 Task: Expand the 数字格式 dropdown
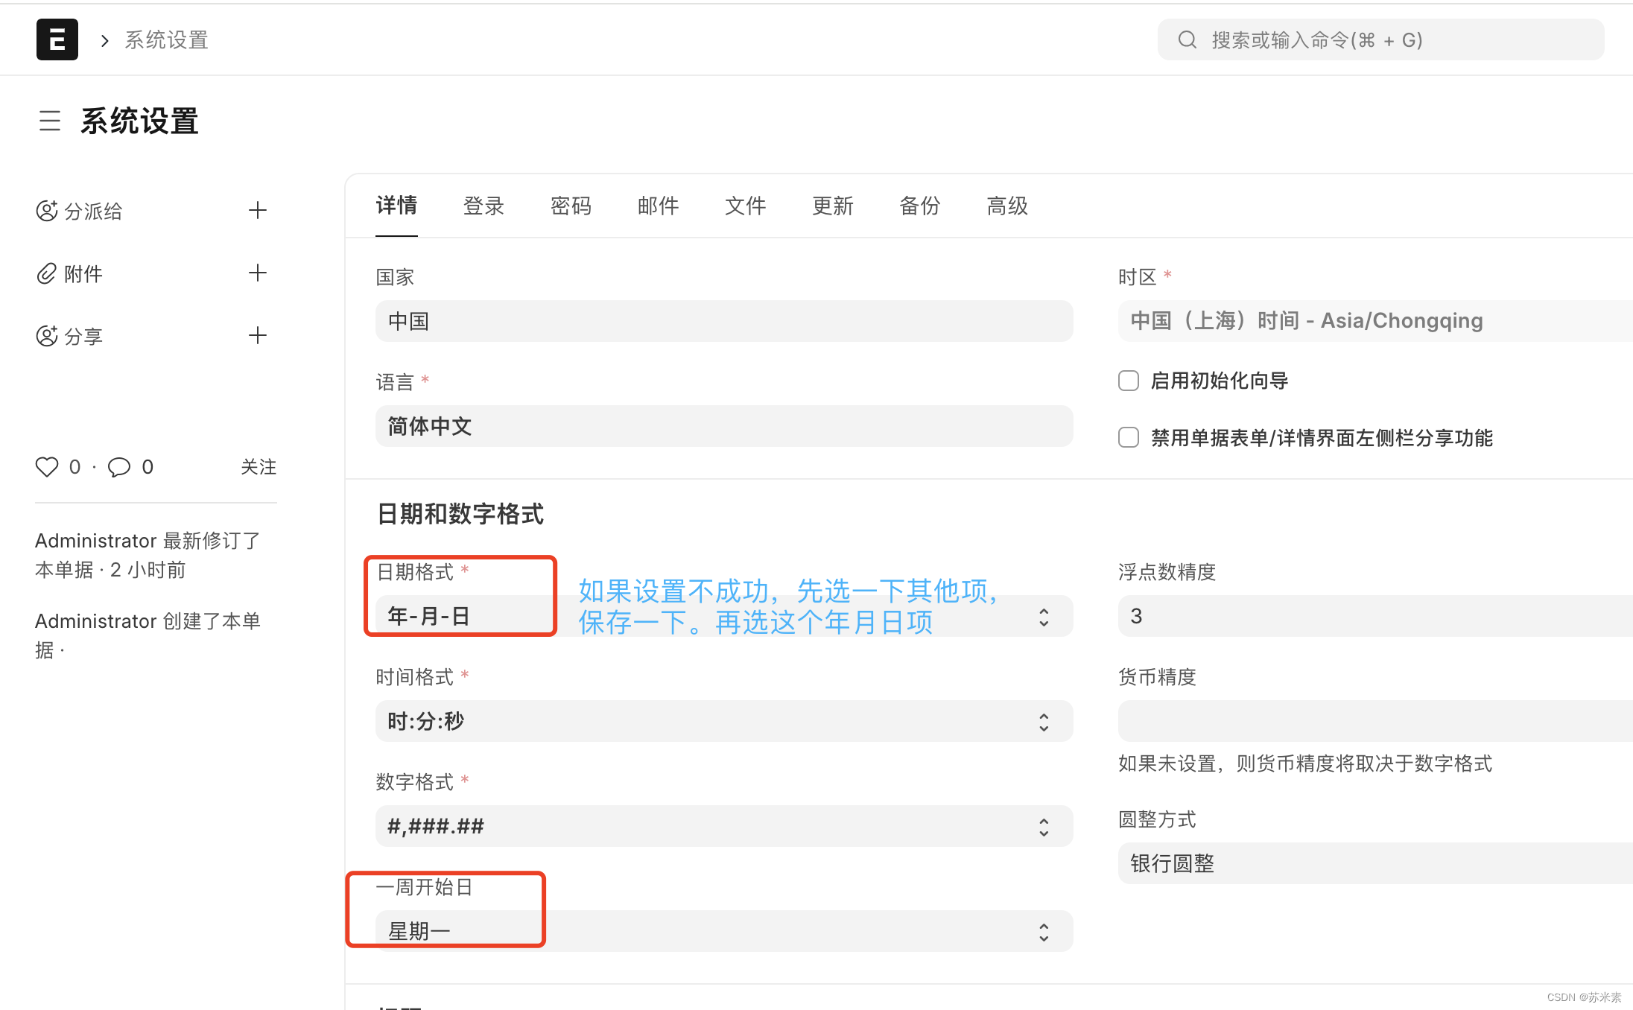point(723,826)
